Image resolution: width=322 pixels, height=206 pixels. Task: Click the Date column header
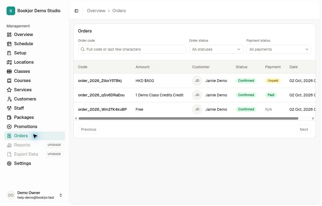click(294, 67)
